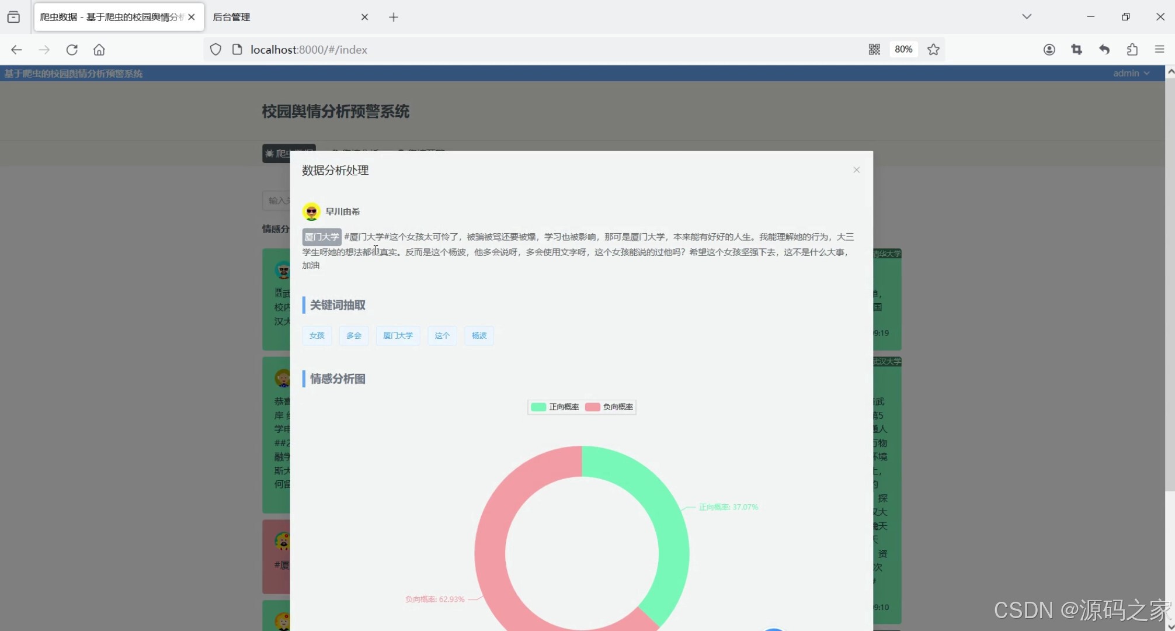Click the 80% zoom level indicator

pyautogui.click(x=903, y=50)
